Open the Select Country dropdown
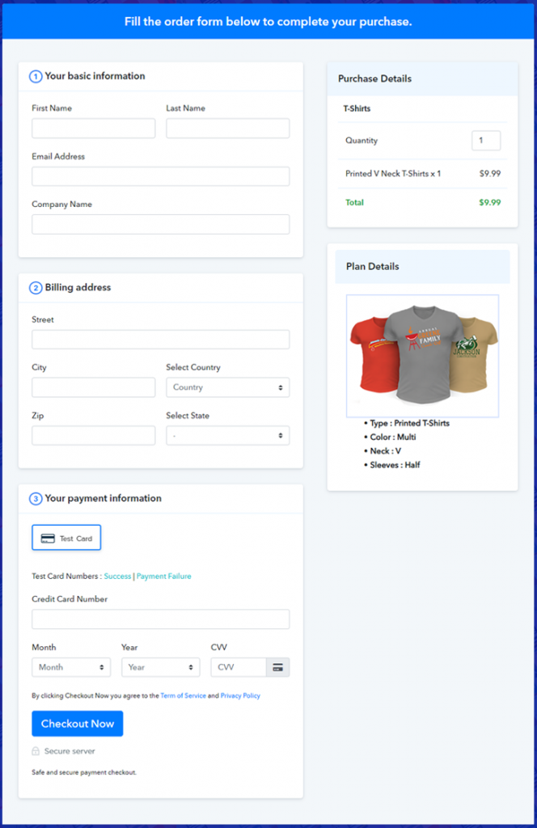Screen dimensions: 537x828 click(x=227, y=387)
